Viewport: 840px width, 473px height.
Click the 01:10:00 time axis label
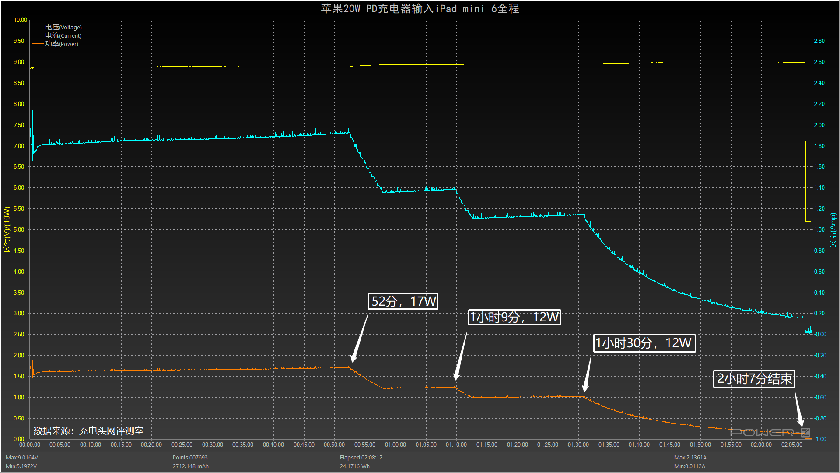456,445
